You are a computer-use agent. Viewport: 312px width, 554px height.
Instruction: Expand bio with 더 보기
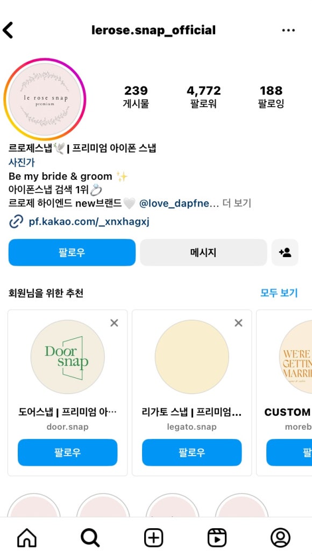pyautogui.click(x=237, y=203)
